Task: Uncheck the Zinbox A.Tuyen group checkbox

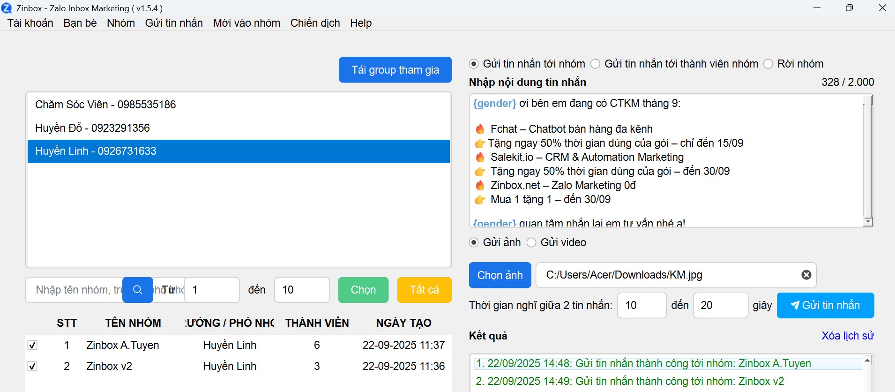Action: tap(32, 346)
